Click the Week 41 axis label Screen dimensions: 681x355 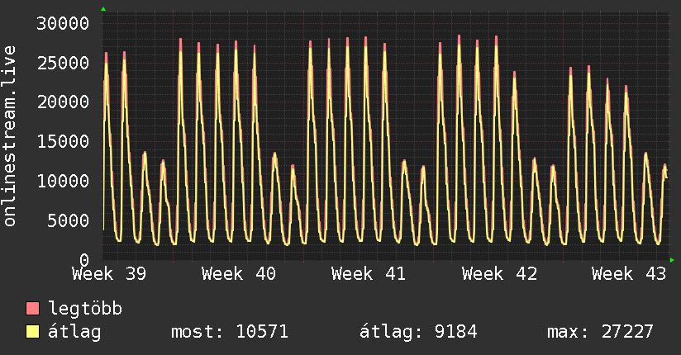tap(369, 274)
